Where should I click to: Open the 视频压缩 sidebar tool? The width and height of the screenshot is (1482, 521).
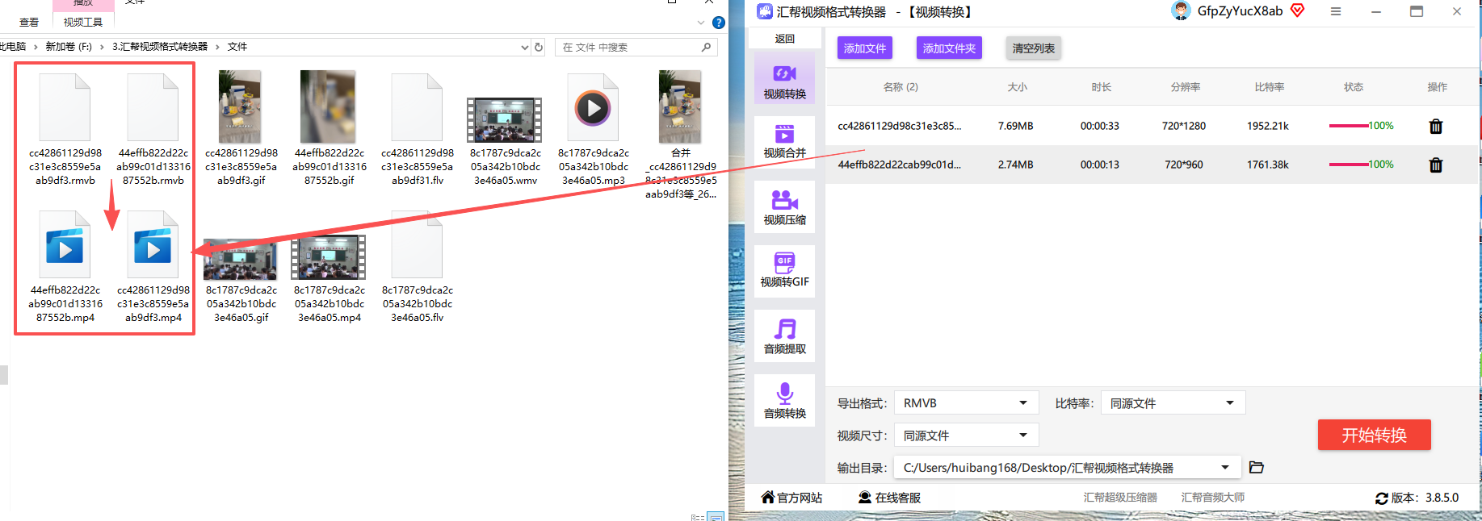point(784,207)
